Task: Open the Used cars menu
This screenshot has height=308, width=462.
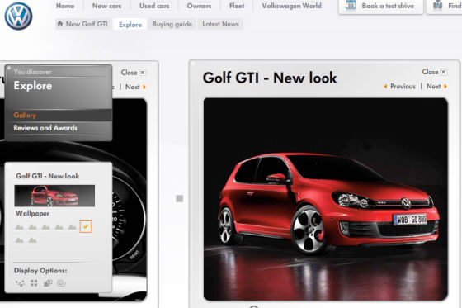Action: tap(154, 6)
